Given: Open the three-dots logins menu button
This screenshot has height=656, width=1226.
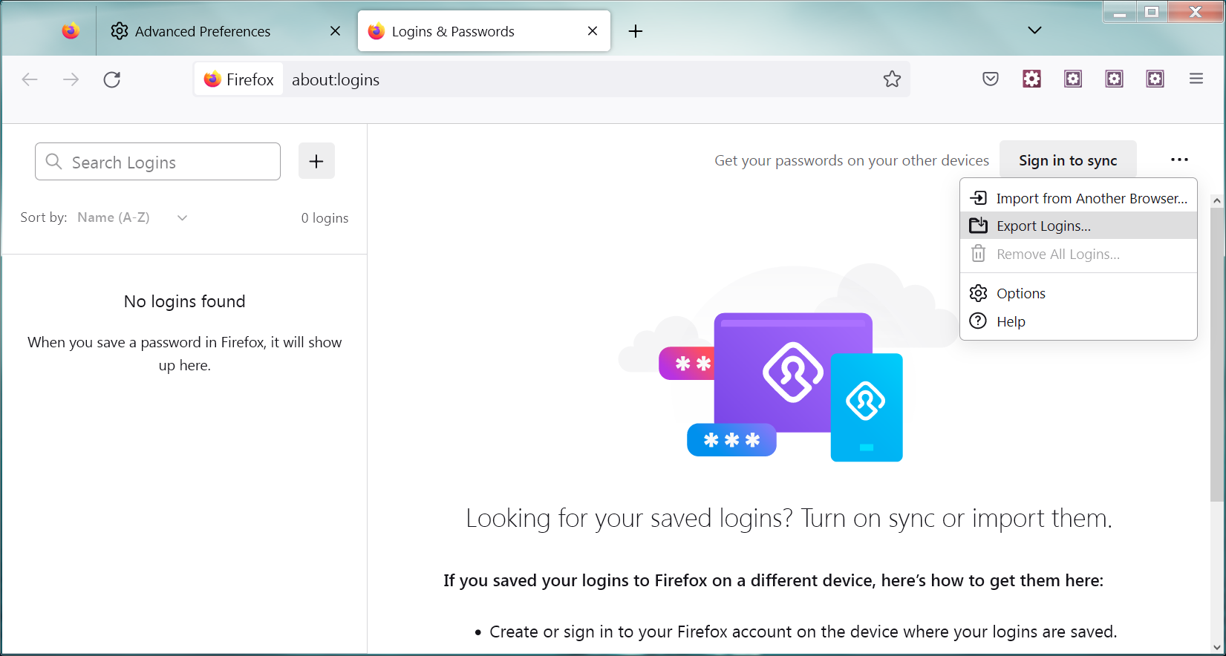Looking at the screenshot, I should point(1178,160).
